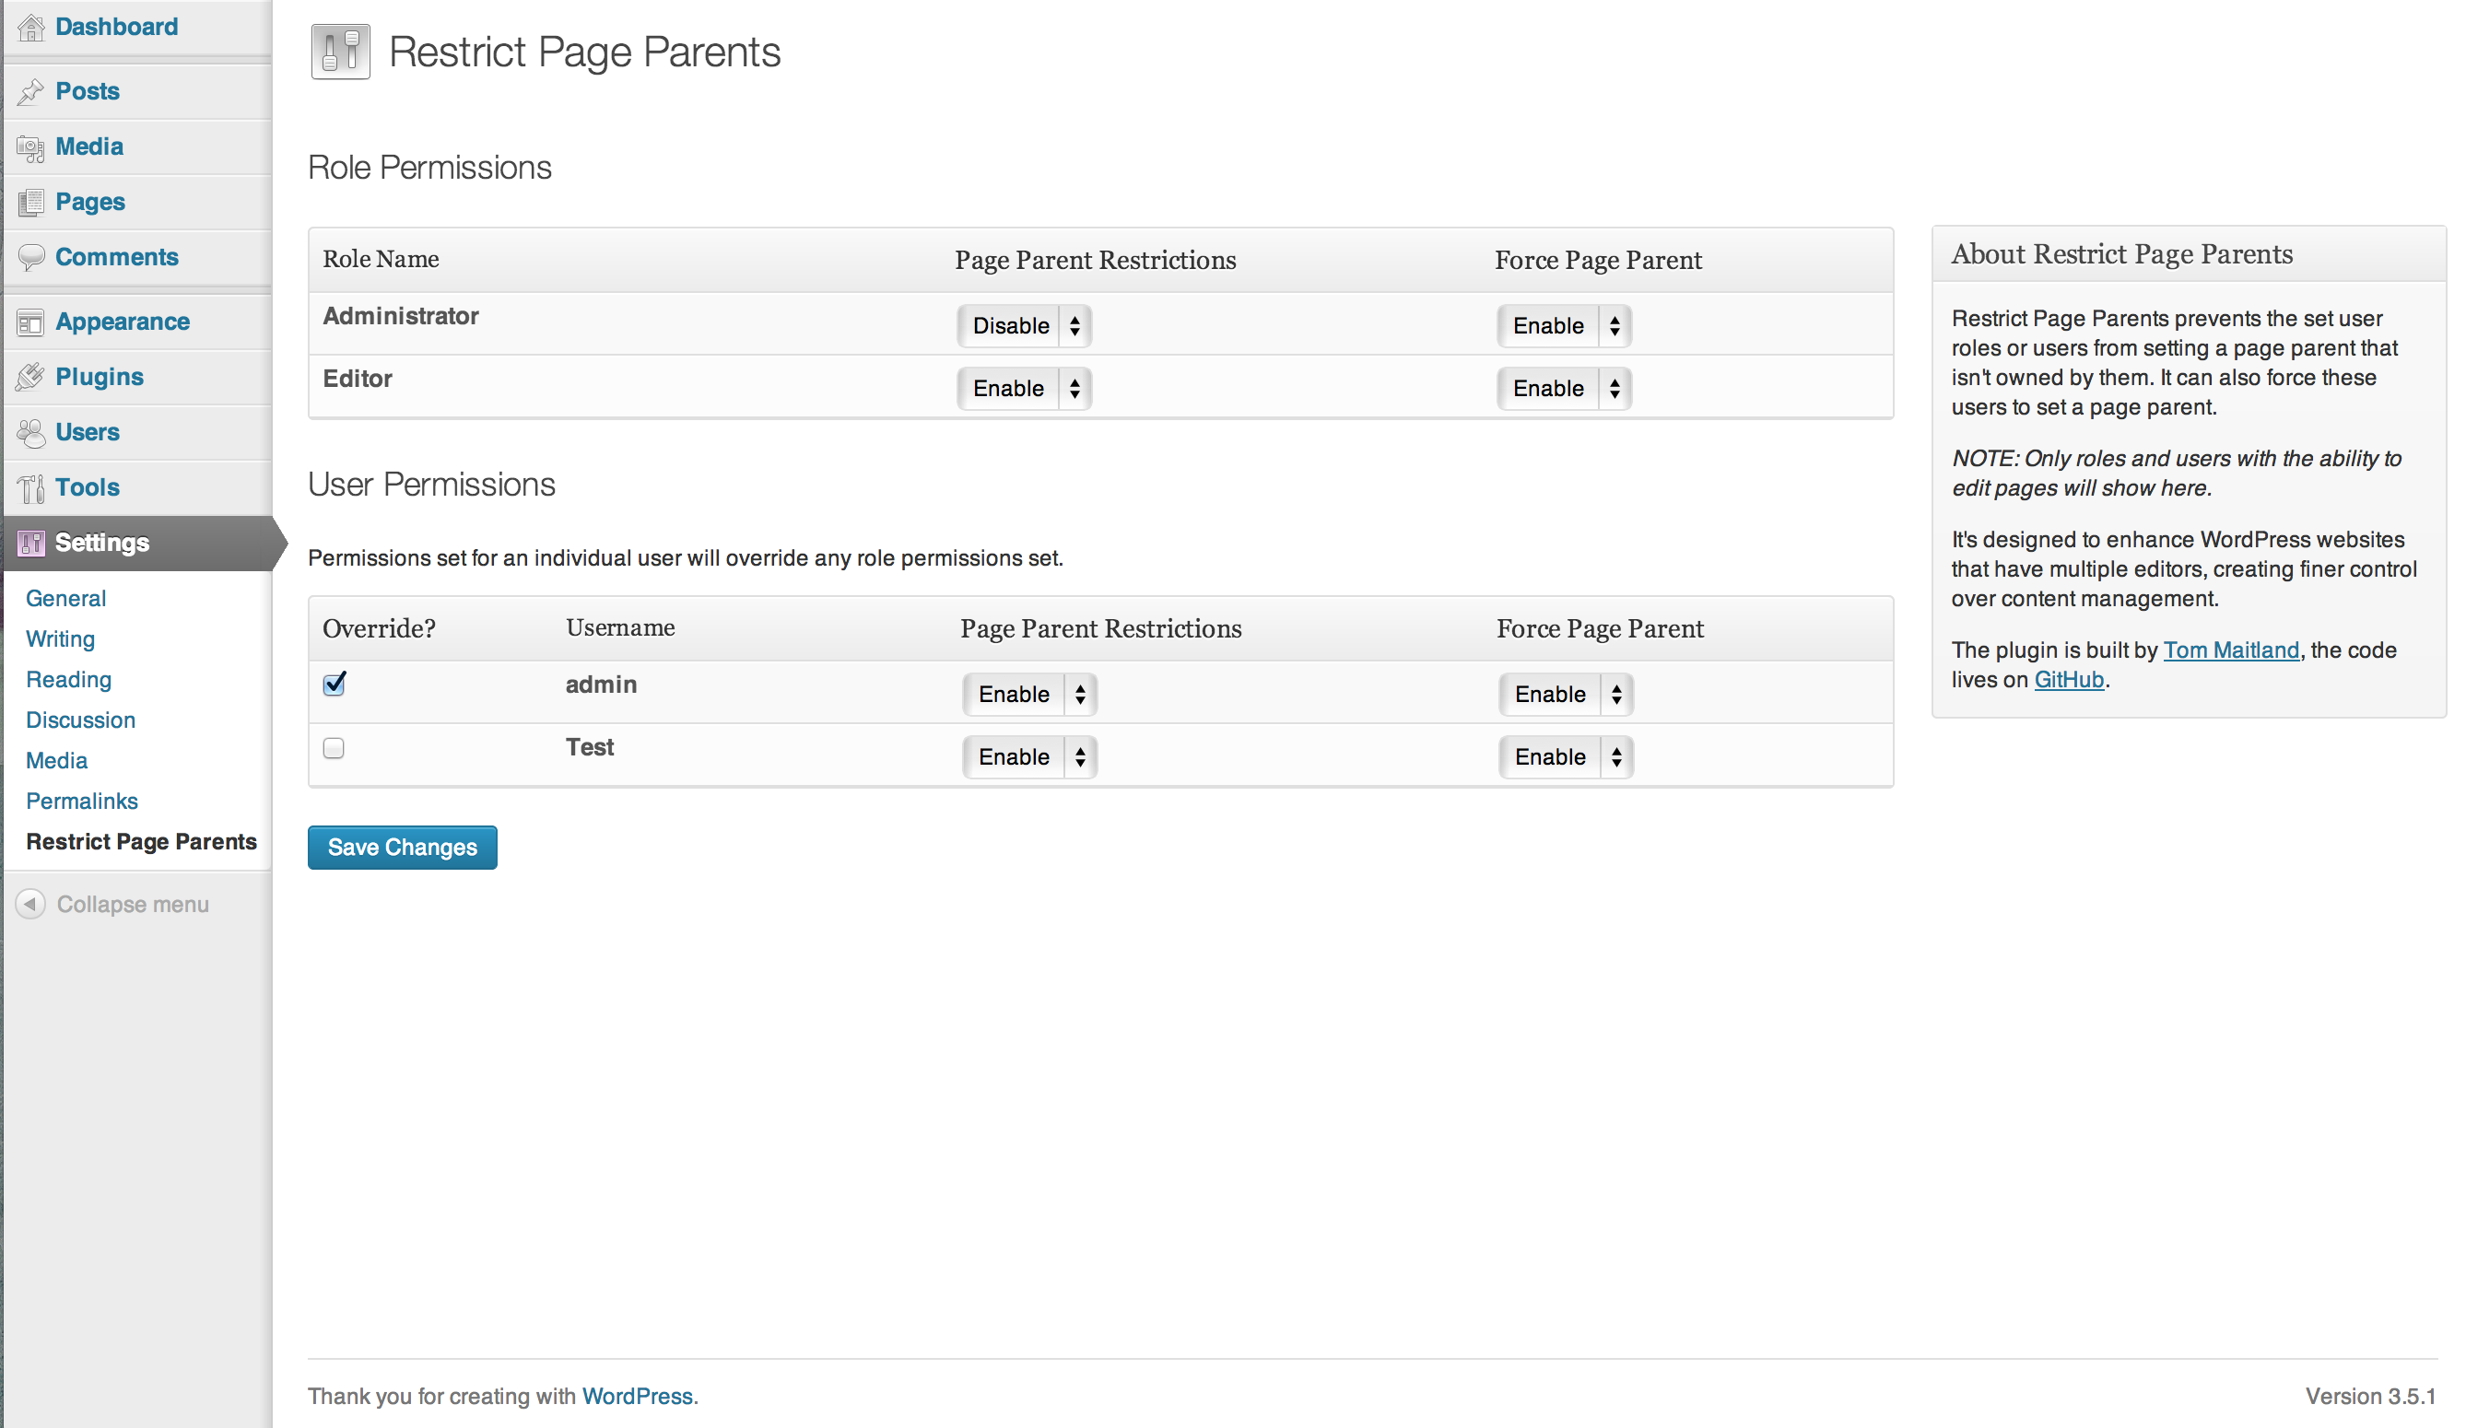Viewport: 2466px width, 1428px height.
Task: Open Administrator Force Page Parent dropdown
Action: pyautogui.click(x=1564, y=326)
